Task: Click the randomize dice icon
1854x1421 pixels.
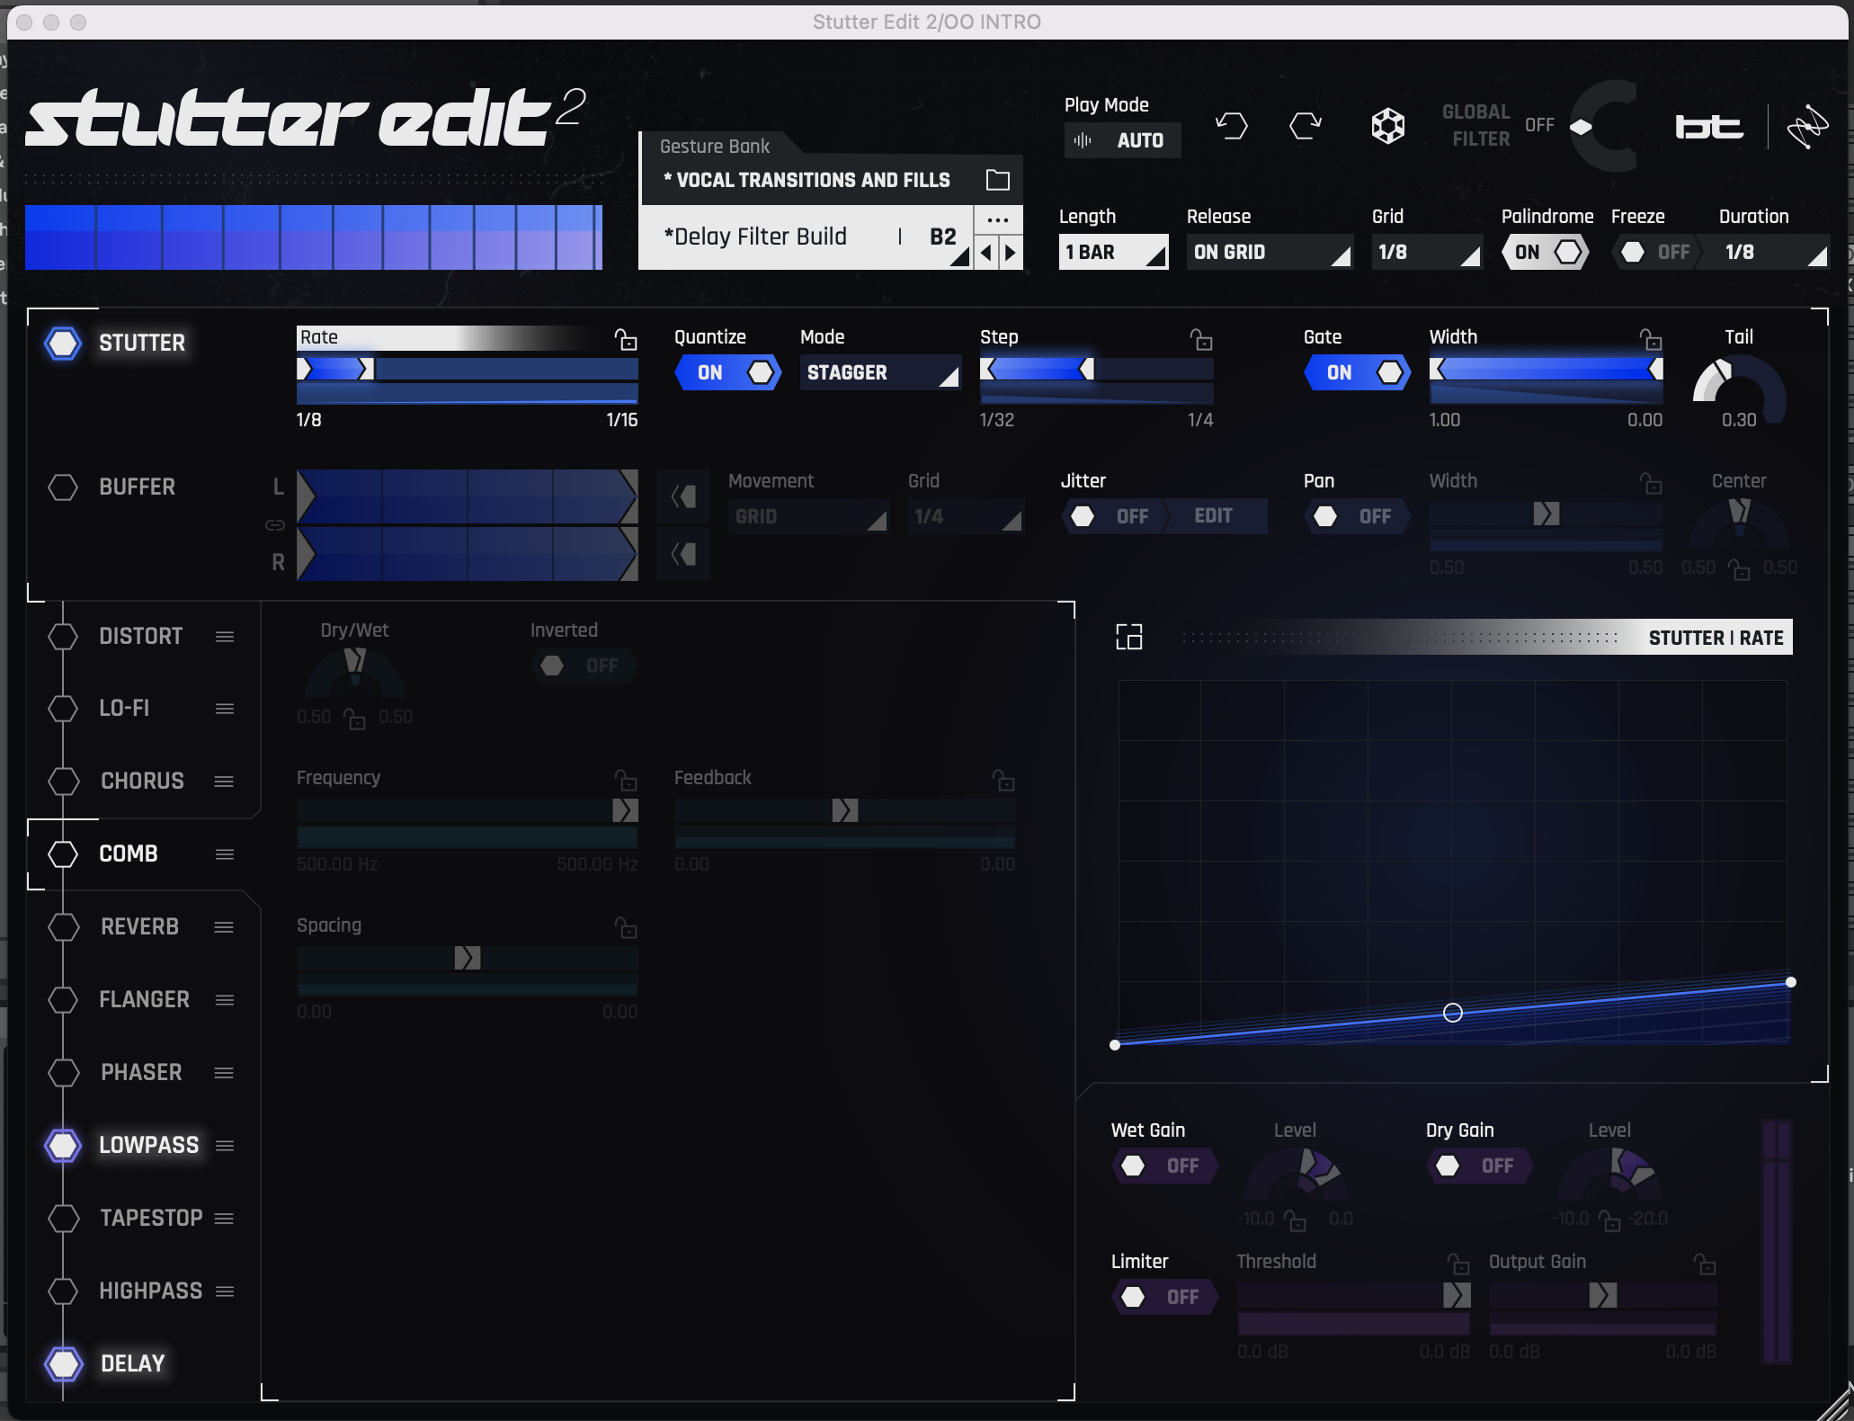Action: (x=1387, y=126)
